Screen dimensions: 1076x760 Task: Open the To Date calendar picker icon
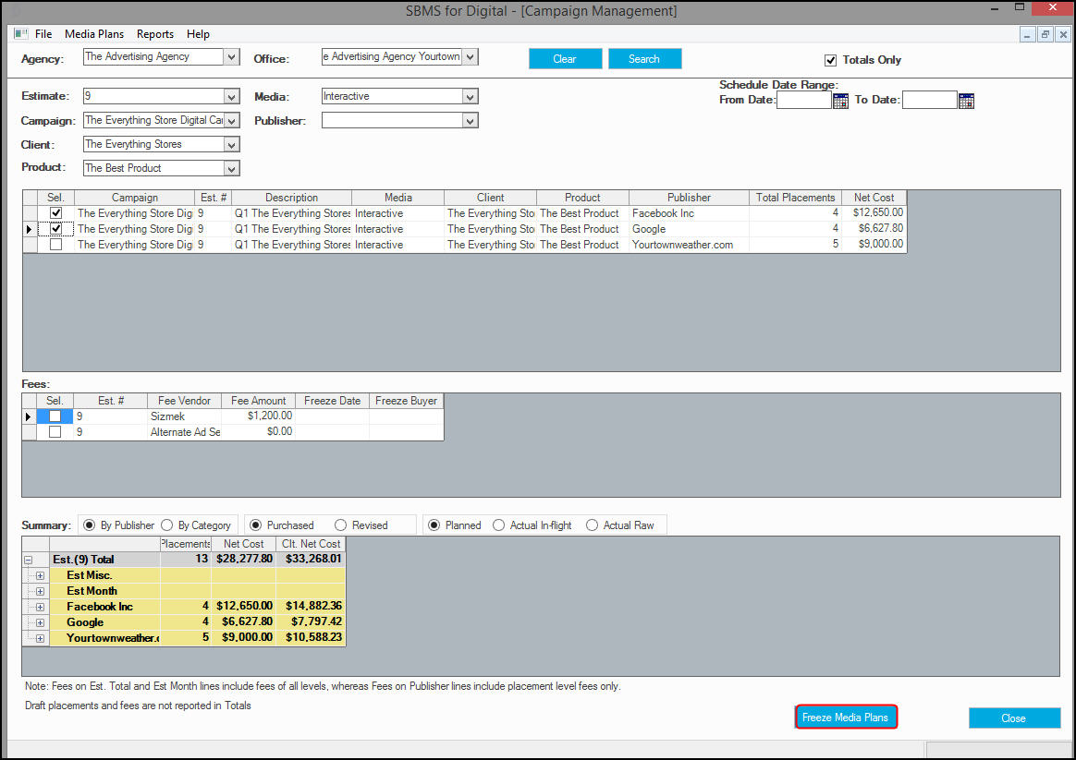point(965,101)
